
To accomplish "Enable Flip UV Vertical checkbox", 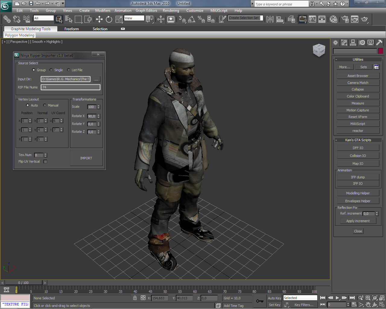I will click(x=45, y=161).
